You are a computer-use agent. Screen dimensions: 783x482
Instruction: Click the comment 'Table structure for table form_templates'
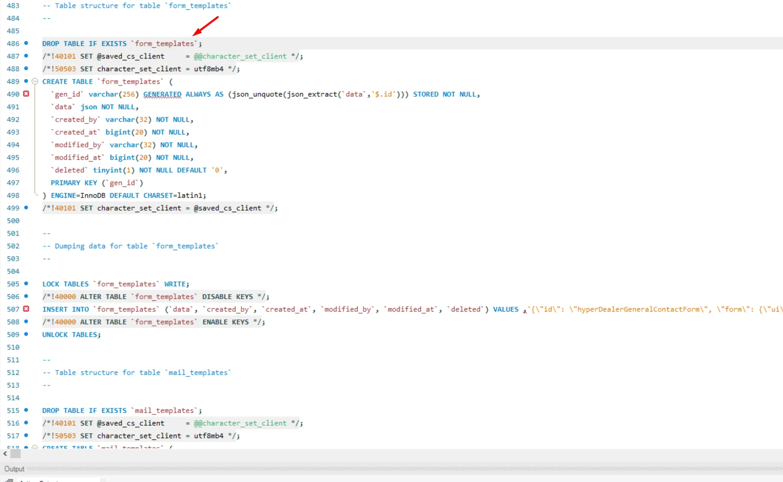pos(137,6)
